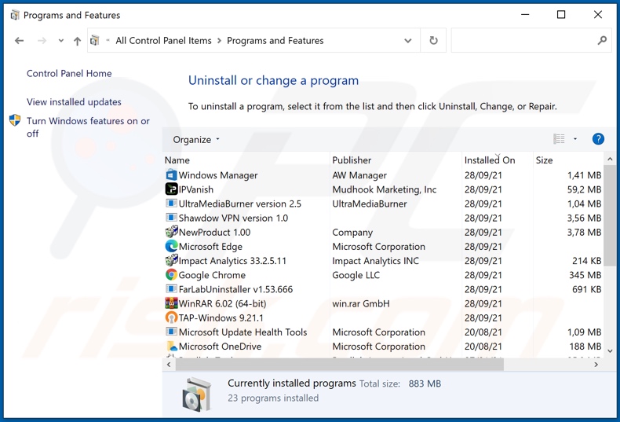Click the win.rar GmbH publisher cell
Screen dimensions: 620x422
pos(361,303)
